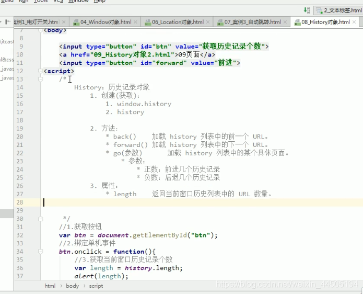
Task: Close the 07_案例3_自动跳转.html tab
Action: (285, 22)
